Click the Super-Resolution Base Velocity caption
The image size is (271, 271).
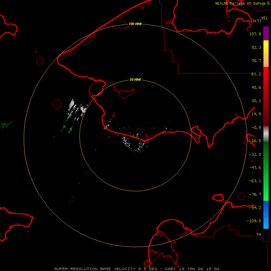[137, 269]
